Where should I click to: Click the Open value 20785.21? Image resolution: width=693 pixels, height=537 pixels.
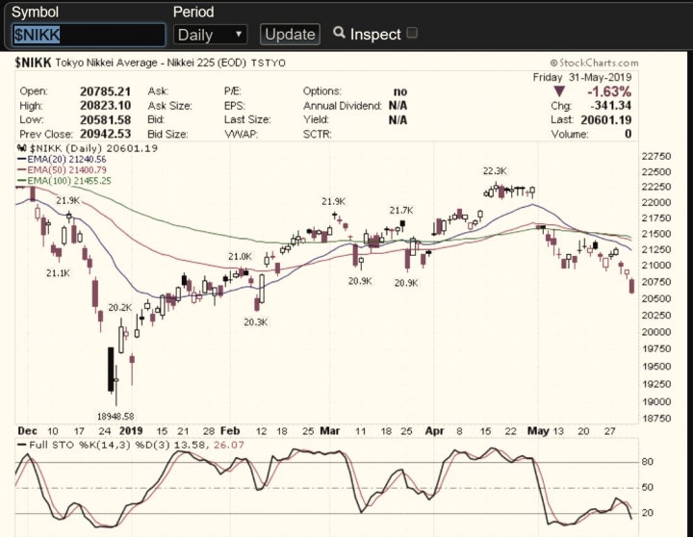tap(105, 91)
